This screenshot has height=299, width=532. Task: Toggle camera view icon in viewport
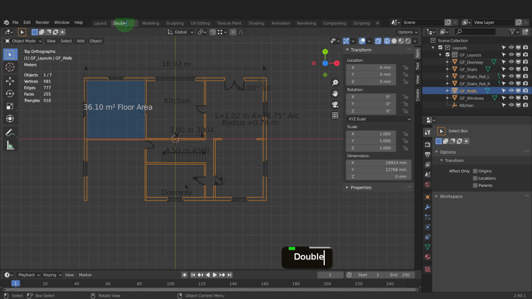335,104
